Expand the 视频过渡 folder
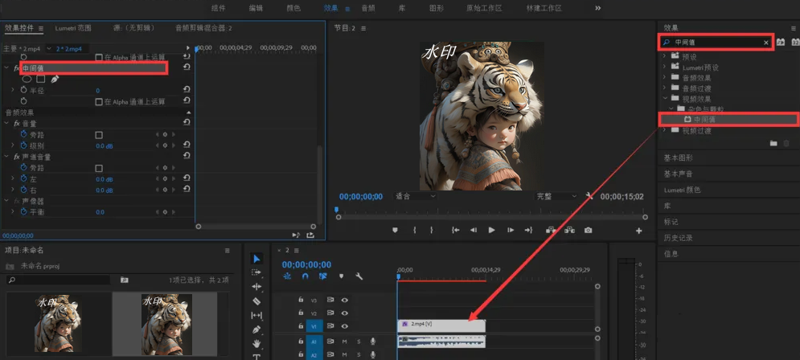 tap(665, 130)
